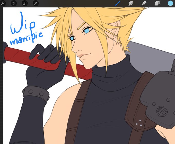Viewport: 175px width, 144px height.
Task: Select the Brush tool
Action: [x=118, y=3]
